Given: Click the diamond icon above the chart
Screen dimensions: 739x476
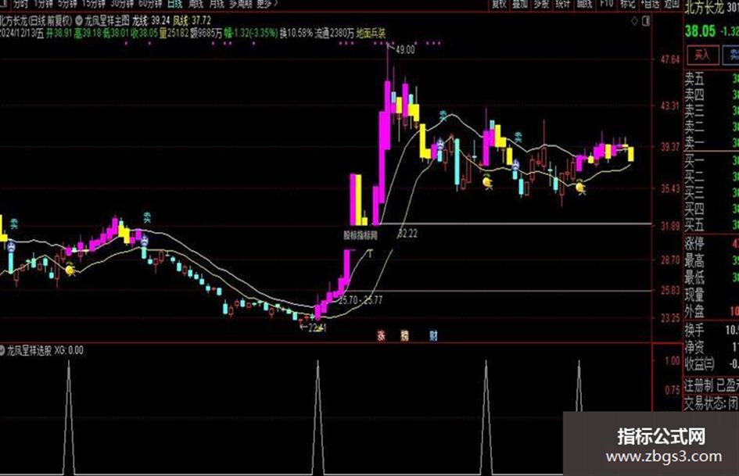Looking at the screenshot, I should click(x=634, y=21).
